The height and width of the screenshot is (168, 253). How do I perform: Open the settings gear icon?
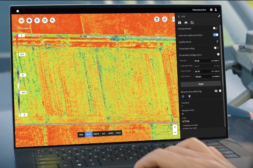(x=211, y=10)
